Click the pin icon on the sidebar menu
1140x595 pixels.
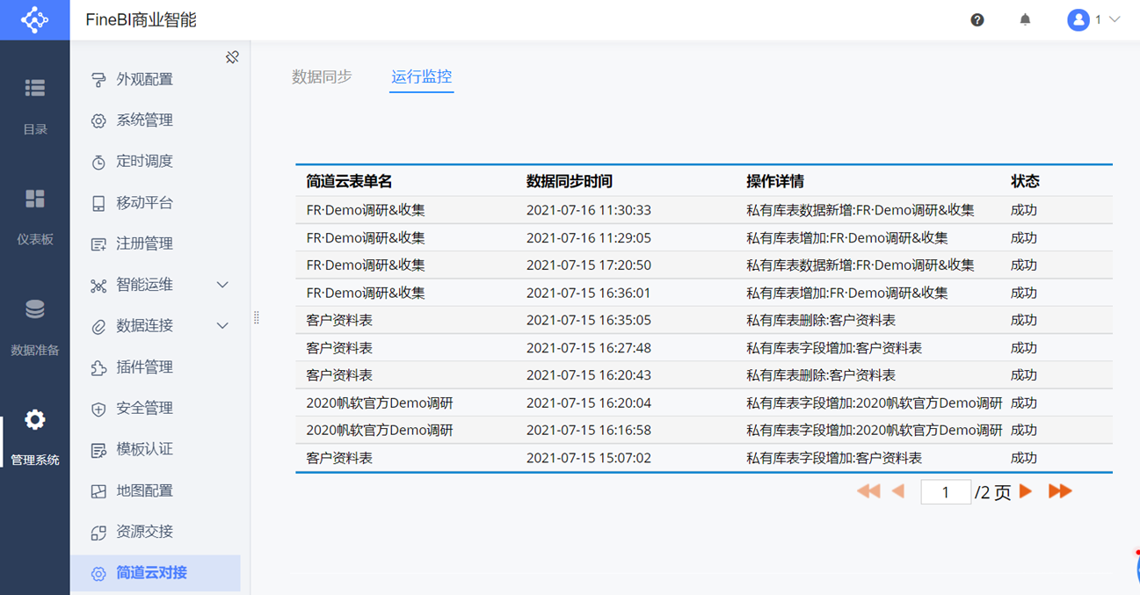point(232,57)
